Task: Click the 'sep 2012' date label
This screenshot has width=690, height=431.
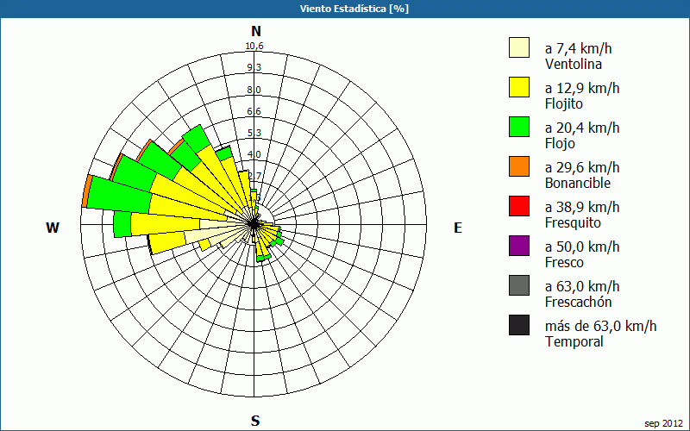Action: point(663,423)
